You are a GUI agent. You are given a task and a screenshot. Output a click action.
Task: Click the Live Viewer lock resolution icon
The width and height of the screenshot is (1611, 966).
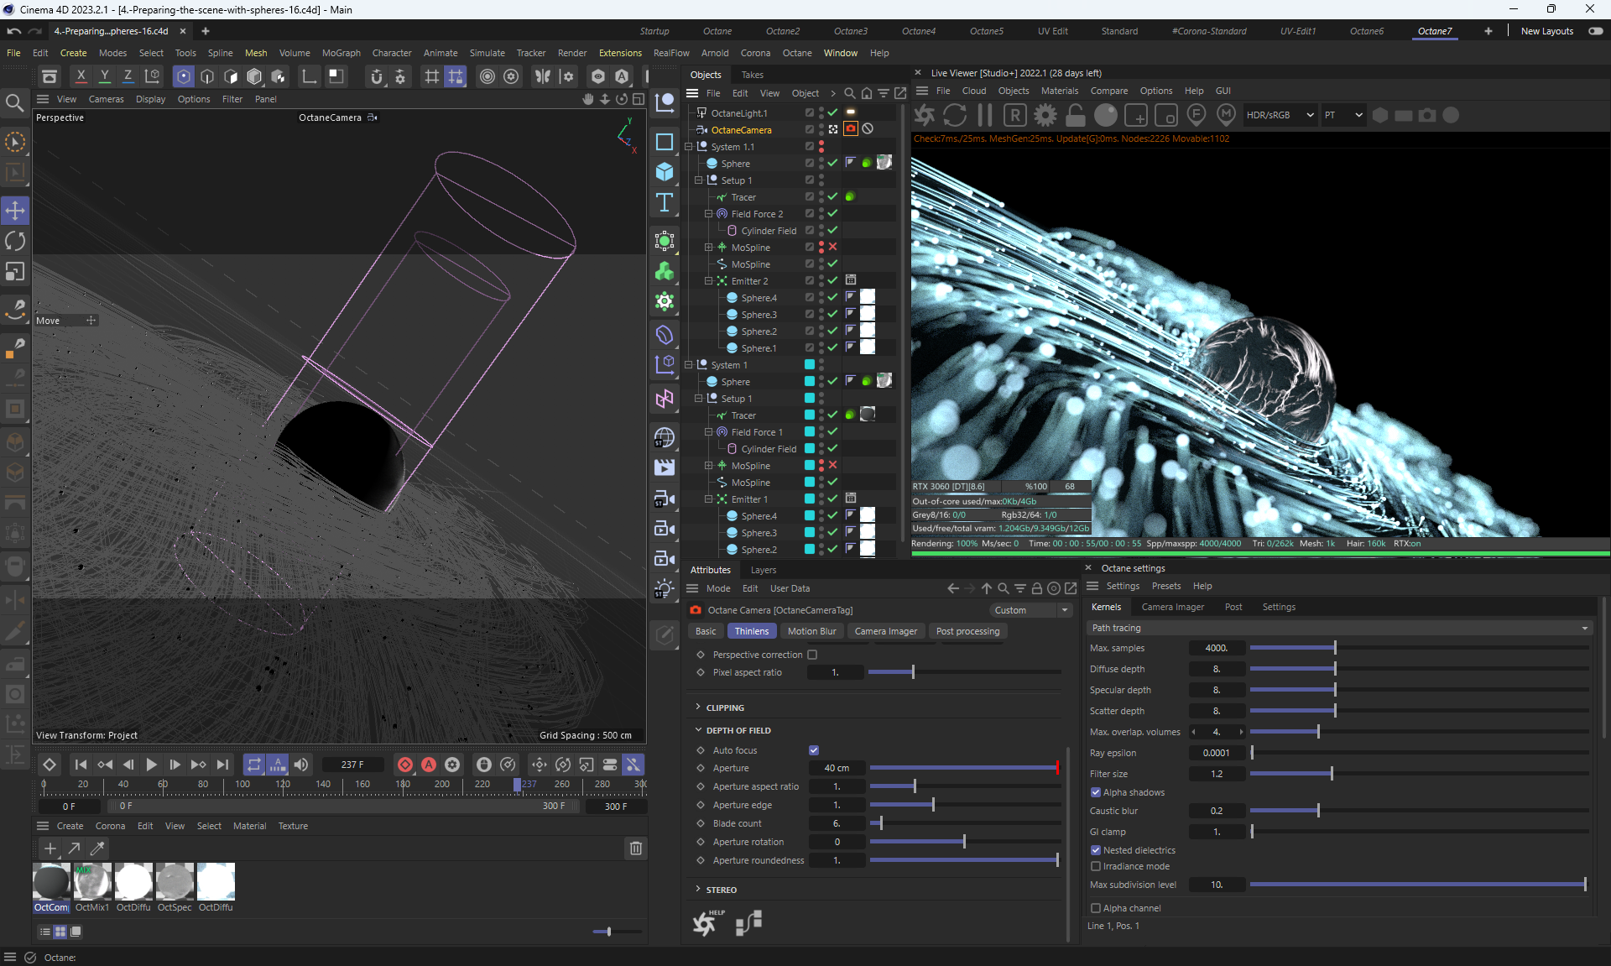(x=1076, y=115)
